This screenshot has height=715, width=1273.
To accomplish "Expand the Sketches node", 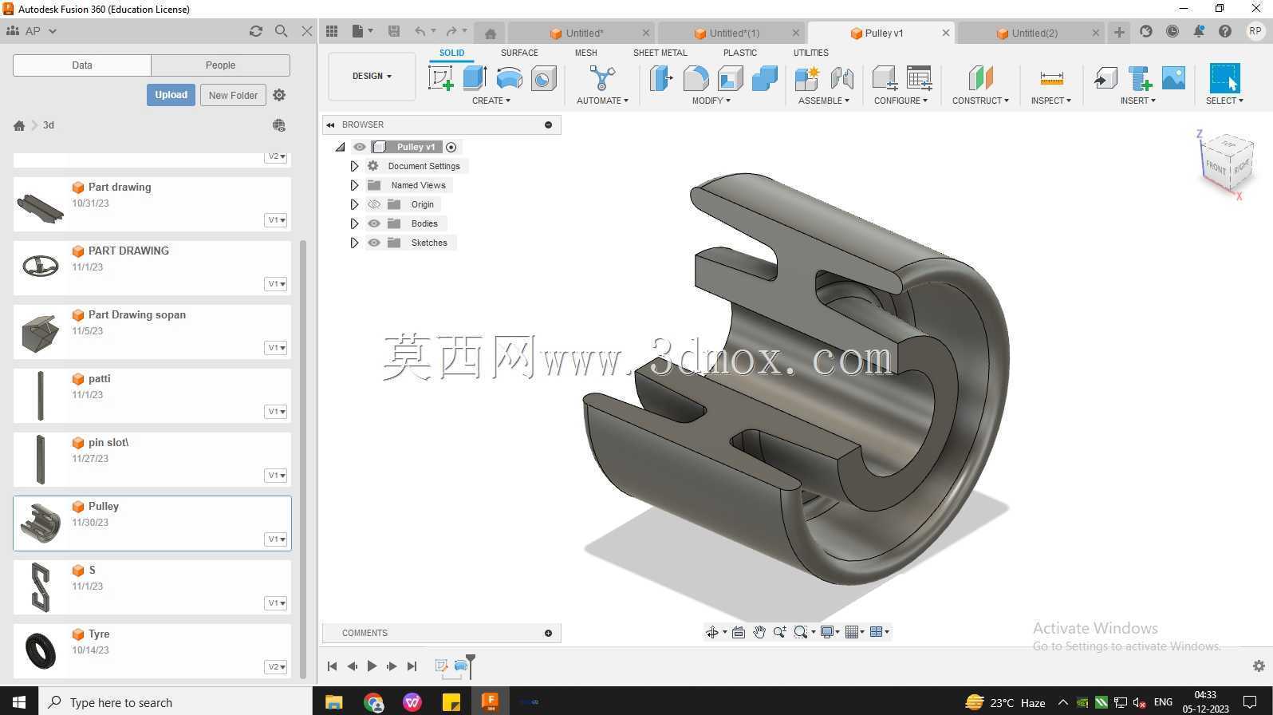I will coord(354,243).
